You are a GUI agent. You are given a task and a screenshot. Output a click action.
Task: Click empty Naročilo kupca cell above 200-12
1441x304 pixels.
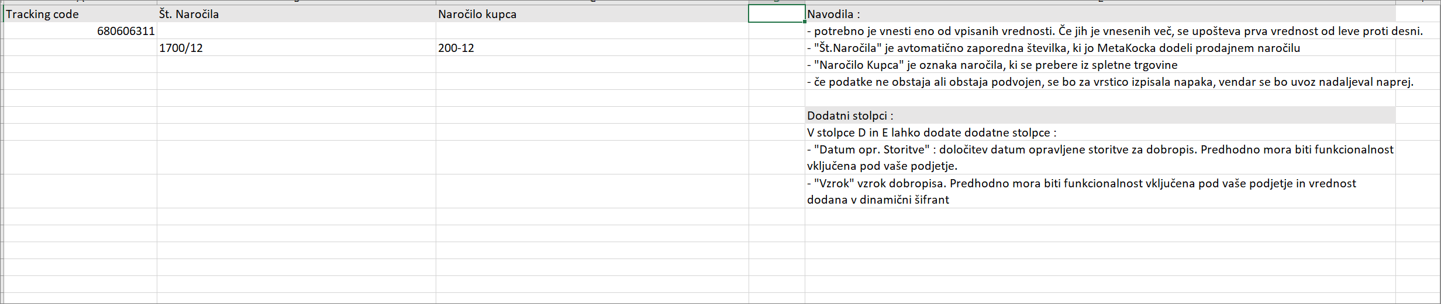pyautogui.click(x=592, y=31)
